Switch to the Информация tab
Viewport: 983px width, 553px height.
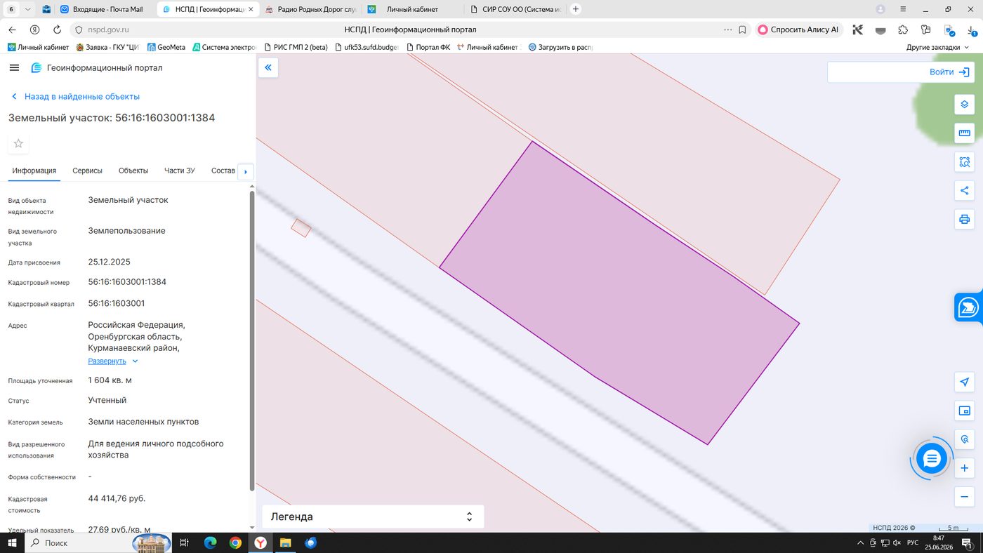click(34, 171)
